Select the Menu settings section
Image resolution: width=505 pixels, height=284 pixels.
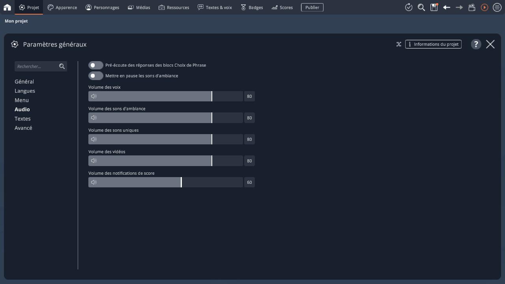(22, 100)
